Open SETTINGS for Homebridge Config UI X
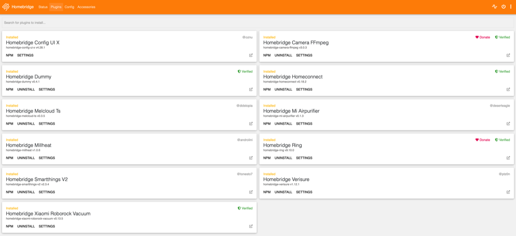Image resolution: width=516 pixels, height=236 pixels. pos(25,55)
